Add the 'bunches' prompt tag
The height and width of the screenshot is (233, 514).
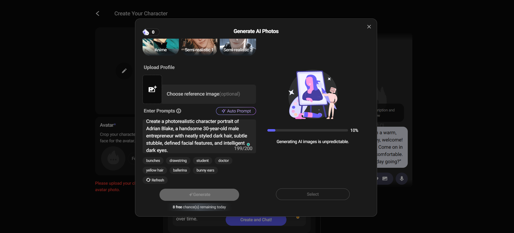tap(153, 161)
